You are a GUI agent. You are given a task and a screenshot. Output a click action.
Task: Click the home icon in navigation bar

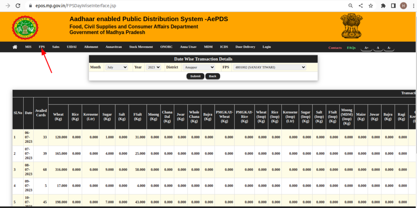point(15,47)
